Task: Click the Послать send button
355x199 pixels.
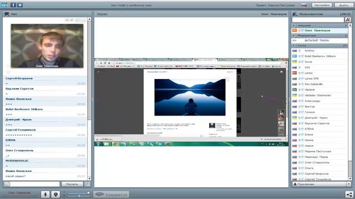Action: [x=72, y=184]
